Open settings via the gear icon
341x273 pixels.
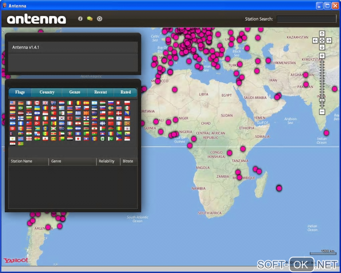pos(99,19)
